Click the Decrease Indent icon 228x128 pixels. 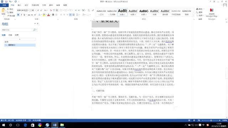76,10
